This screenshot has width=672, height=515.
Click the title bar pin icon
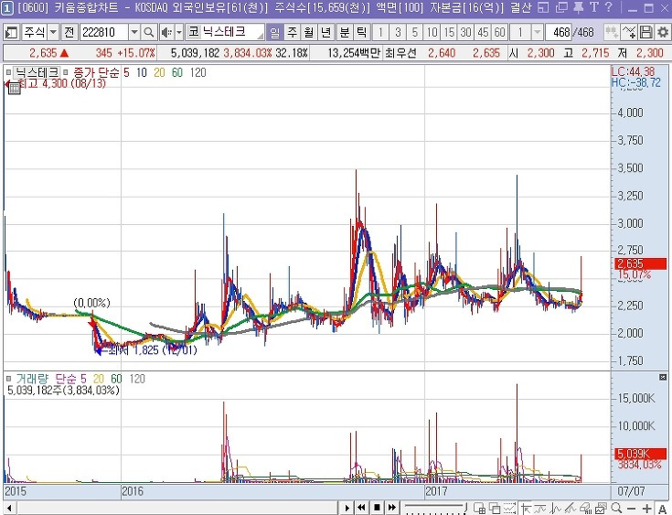click(x=579, y=7)
